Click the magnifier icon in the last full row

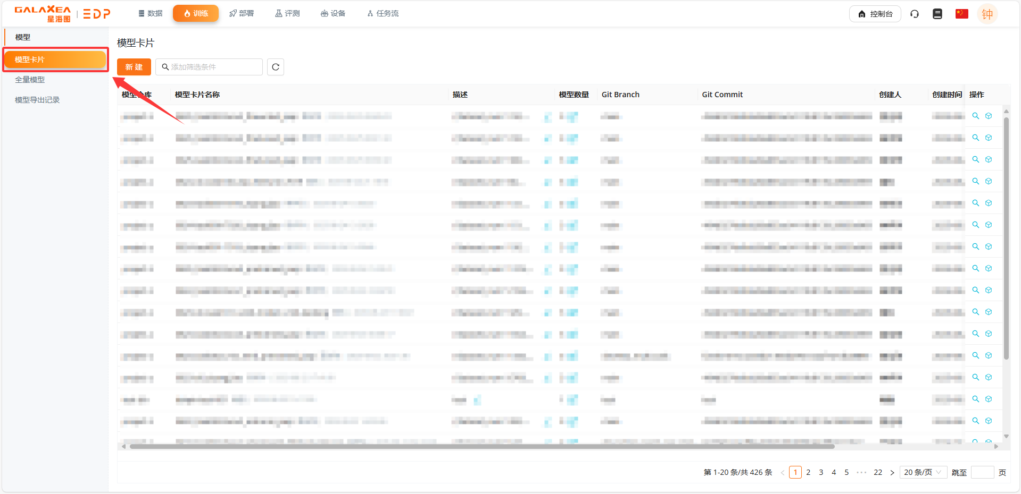(976, 421)
